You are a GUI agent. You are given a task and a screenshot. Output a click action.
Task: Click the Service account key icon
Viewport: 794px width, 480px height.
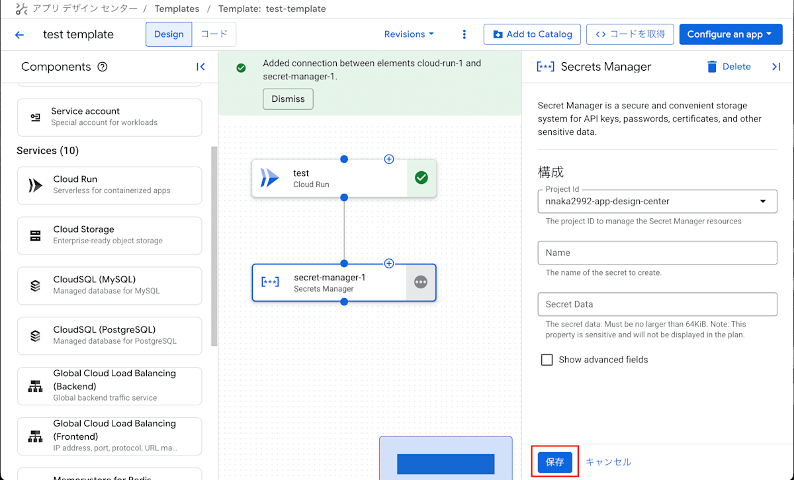coord(36,117)
